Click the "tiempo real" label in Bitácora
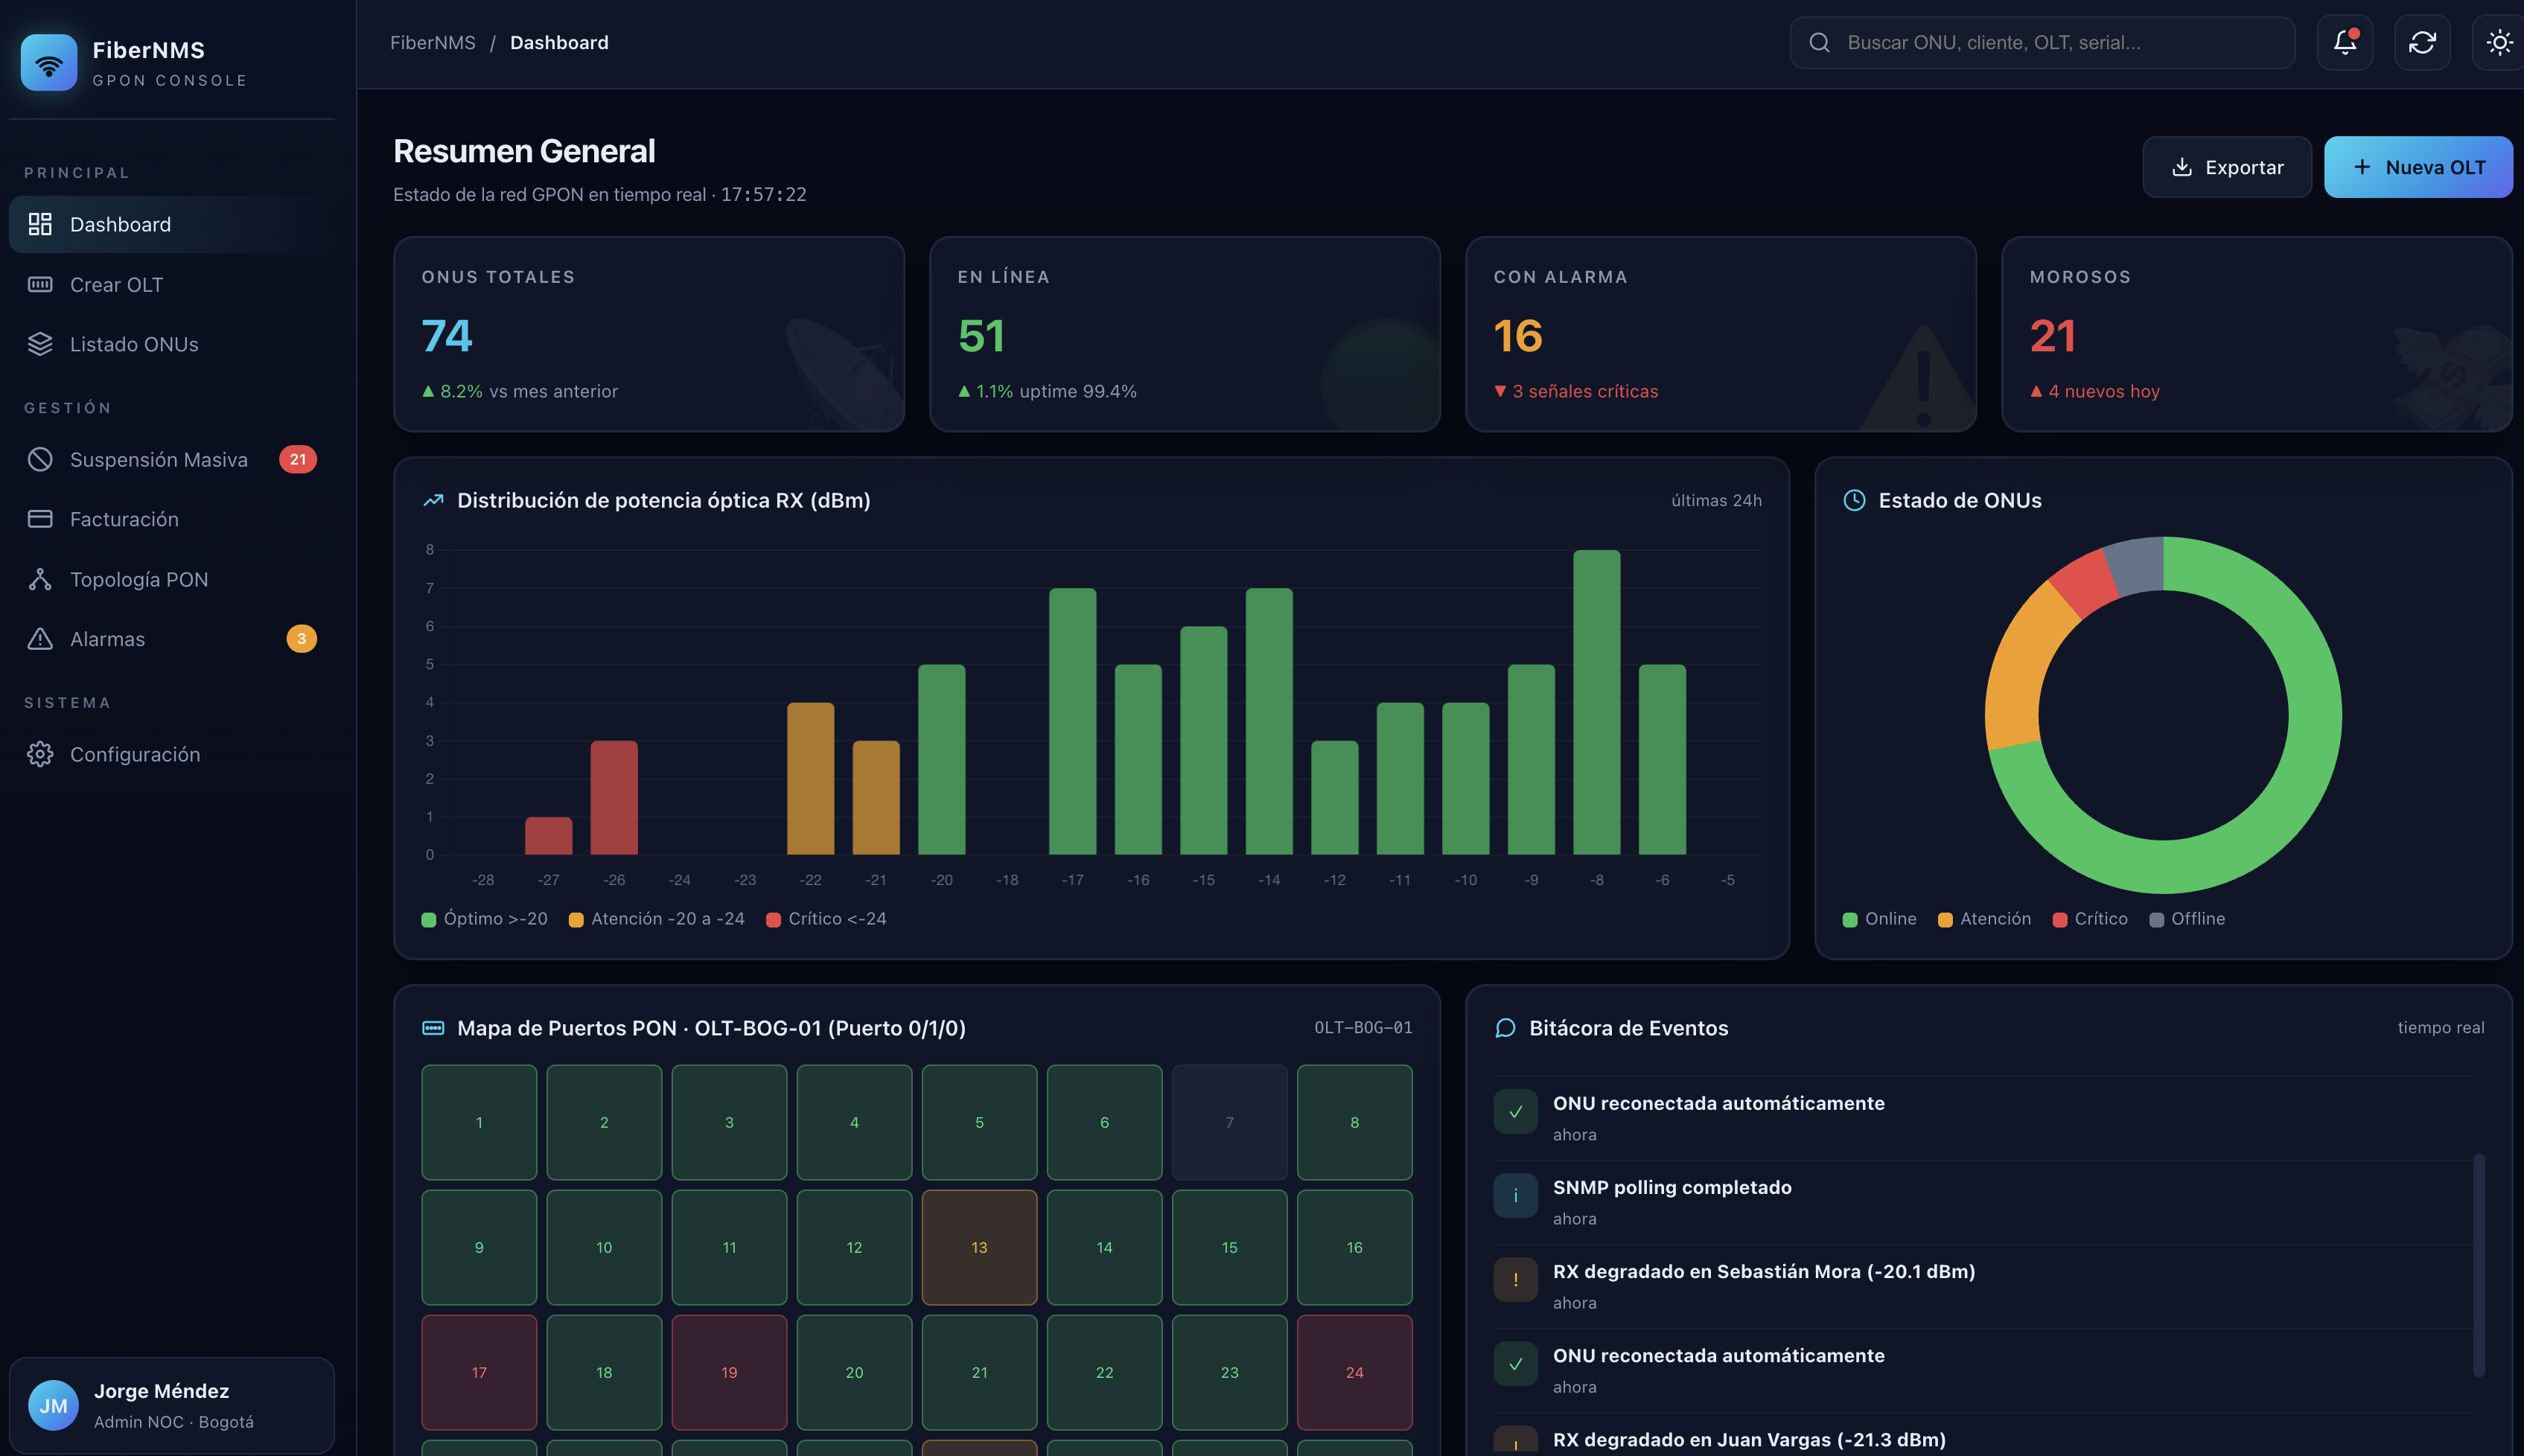2524x1456 pixels. tap(2441, 1028)
